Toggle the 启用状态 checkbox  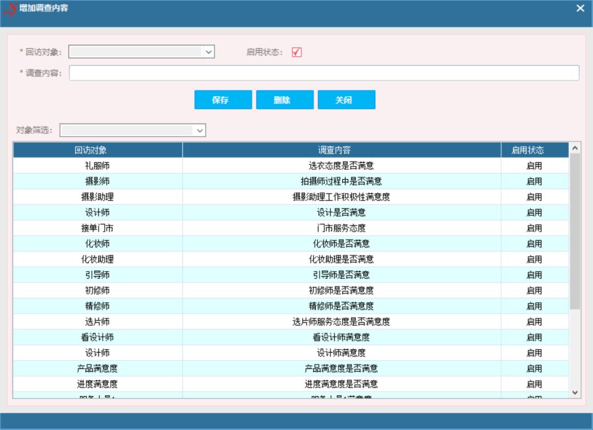tap(296, 52)
